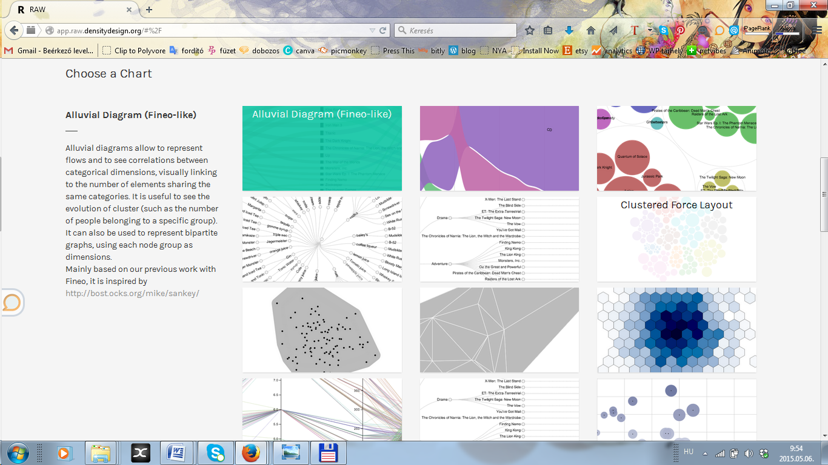
Task: Select the parallel coordinates chart thumbnail
Action: click(322, 409)
